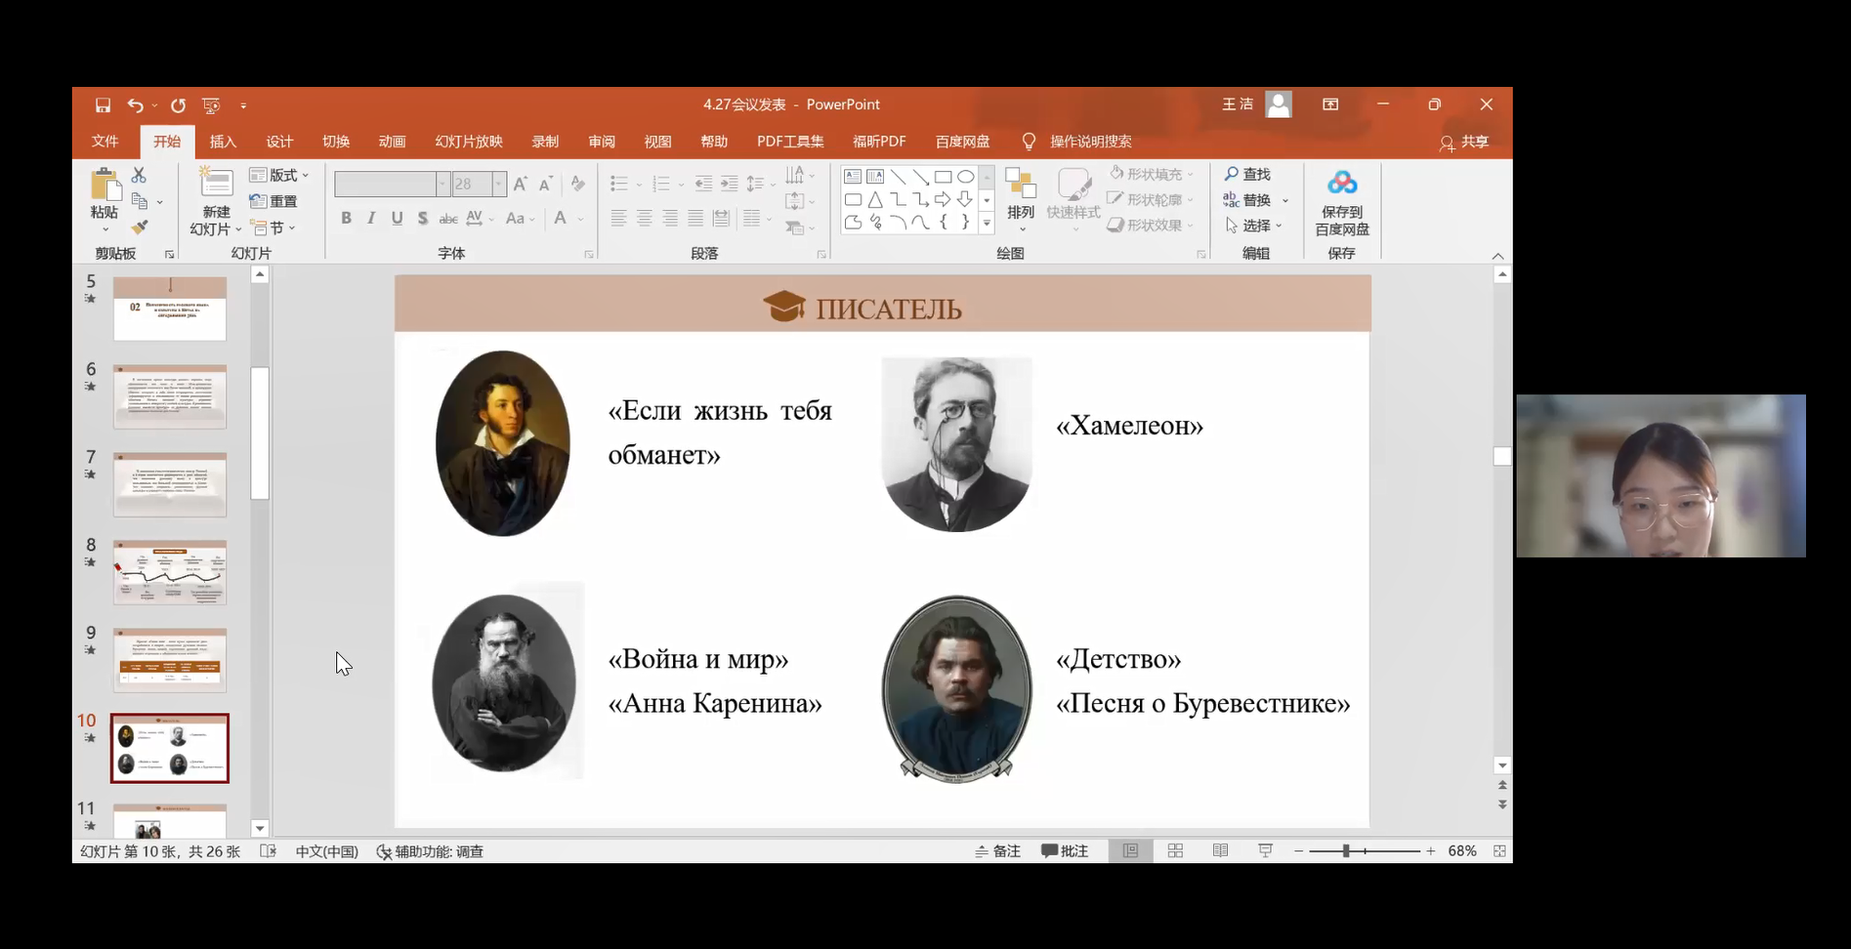Click the 共享 share button
The height and width of the screenshot is (949, 1851).
pyautogui.click(x=1463, y=143)
